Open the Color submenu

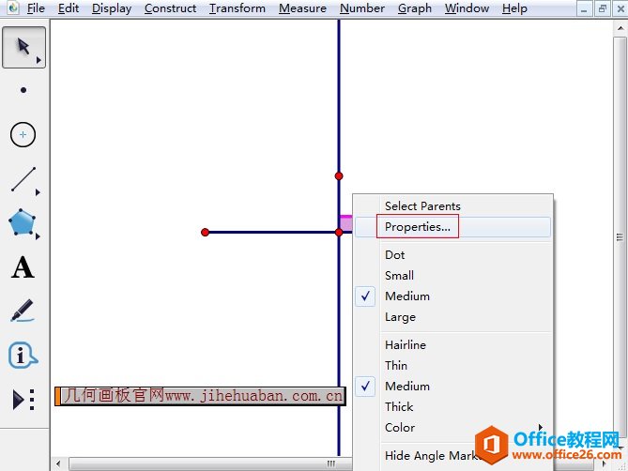[453, 428]
